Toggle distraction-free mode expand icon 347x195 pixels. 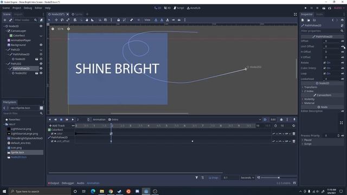click(x=295, y=14)
